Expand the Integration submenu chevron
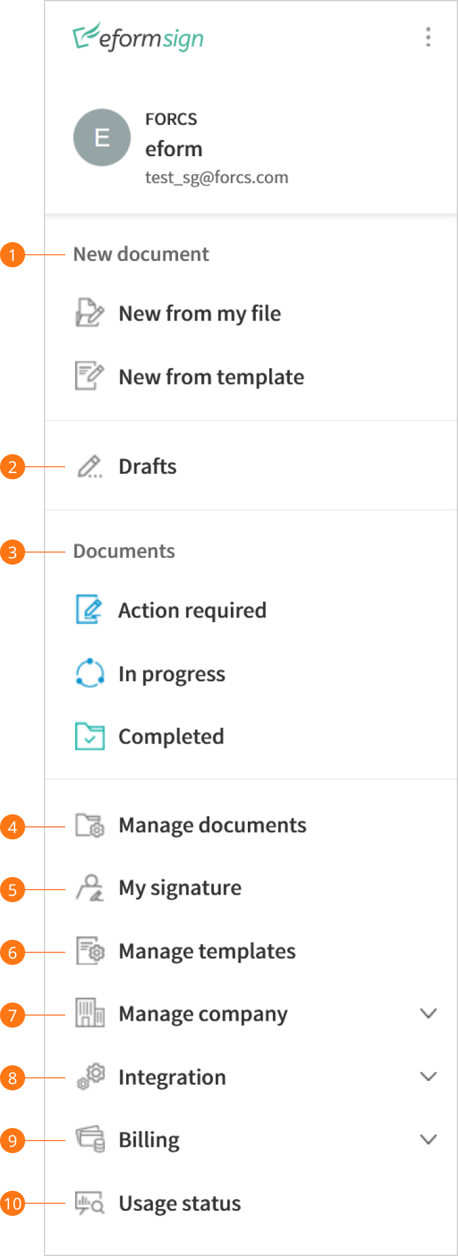The height and width of the screenshot is (1256, 458). [429, 1077]
